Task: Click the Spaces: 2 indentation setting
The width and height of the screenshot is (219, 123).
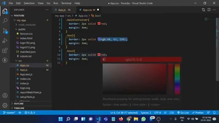Action: tap(146, 112)
